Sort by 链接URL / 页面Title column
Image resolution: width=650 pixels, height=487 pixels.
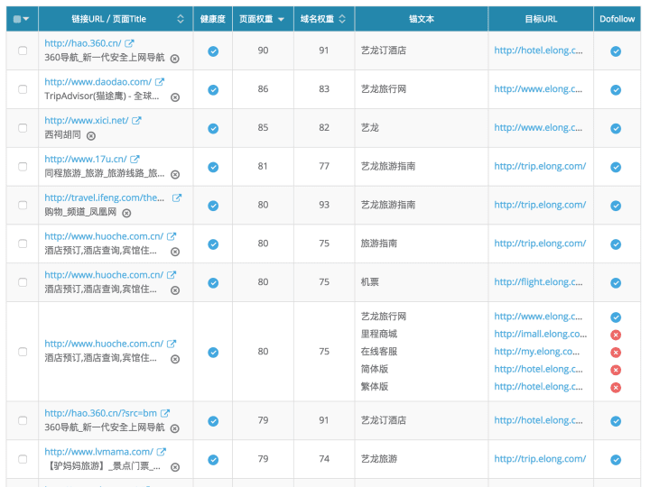click(180, 19)
